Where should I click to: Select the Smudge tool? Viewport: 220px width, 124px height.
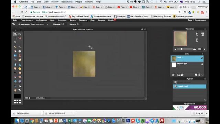click(15, 69)
